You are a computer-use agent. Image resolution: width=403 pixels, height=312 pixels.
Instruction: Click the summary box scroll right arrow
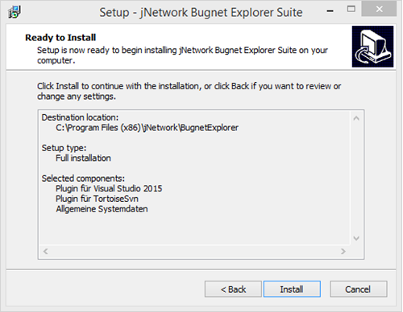tap(343, 252)
